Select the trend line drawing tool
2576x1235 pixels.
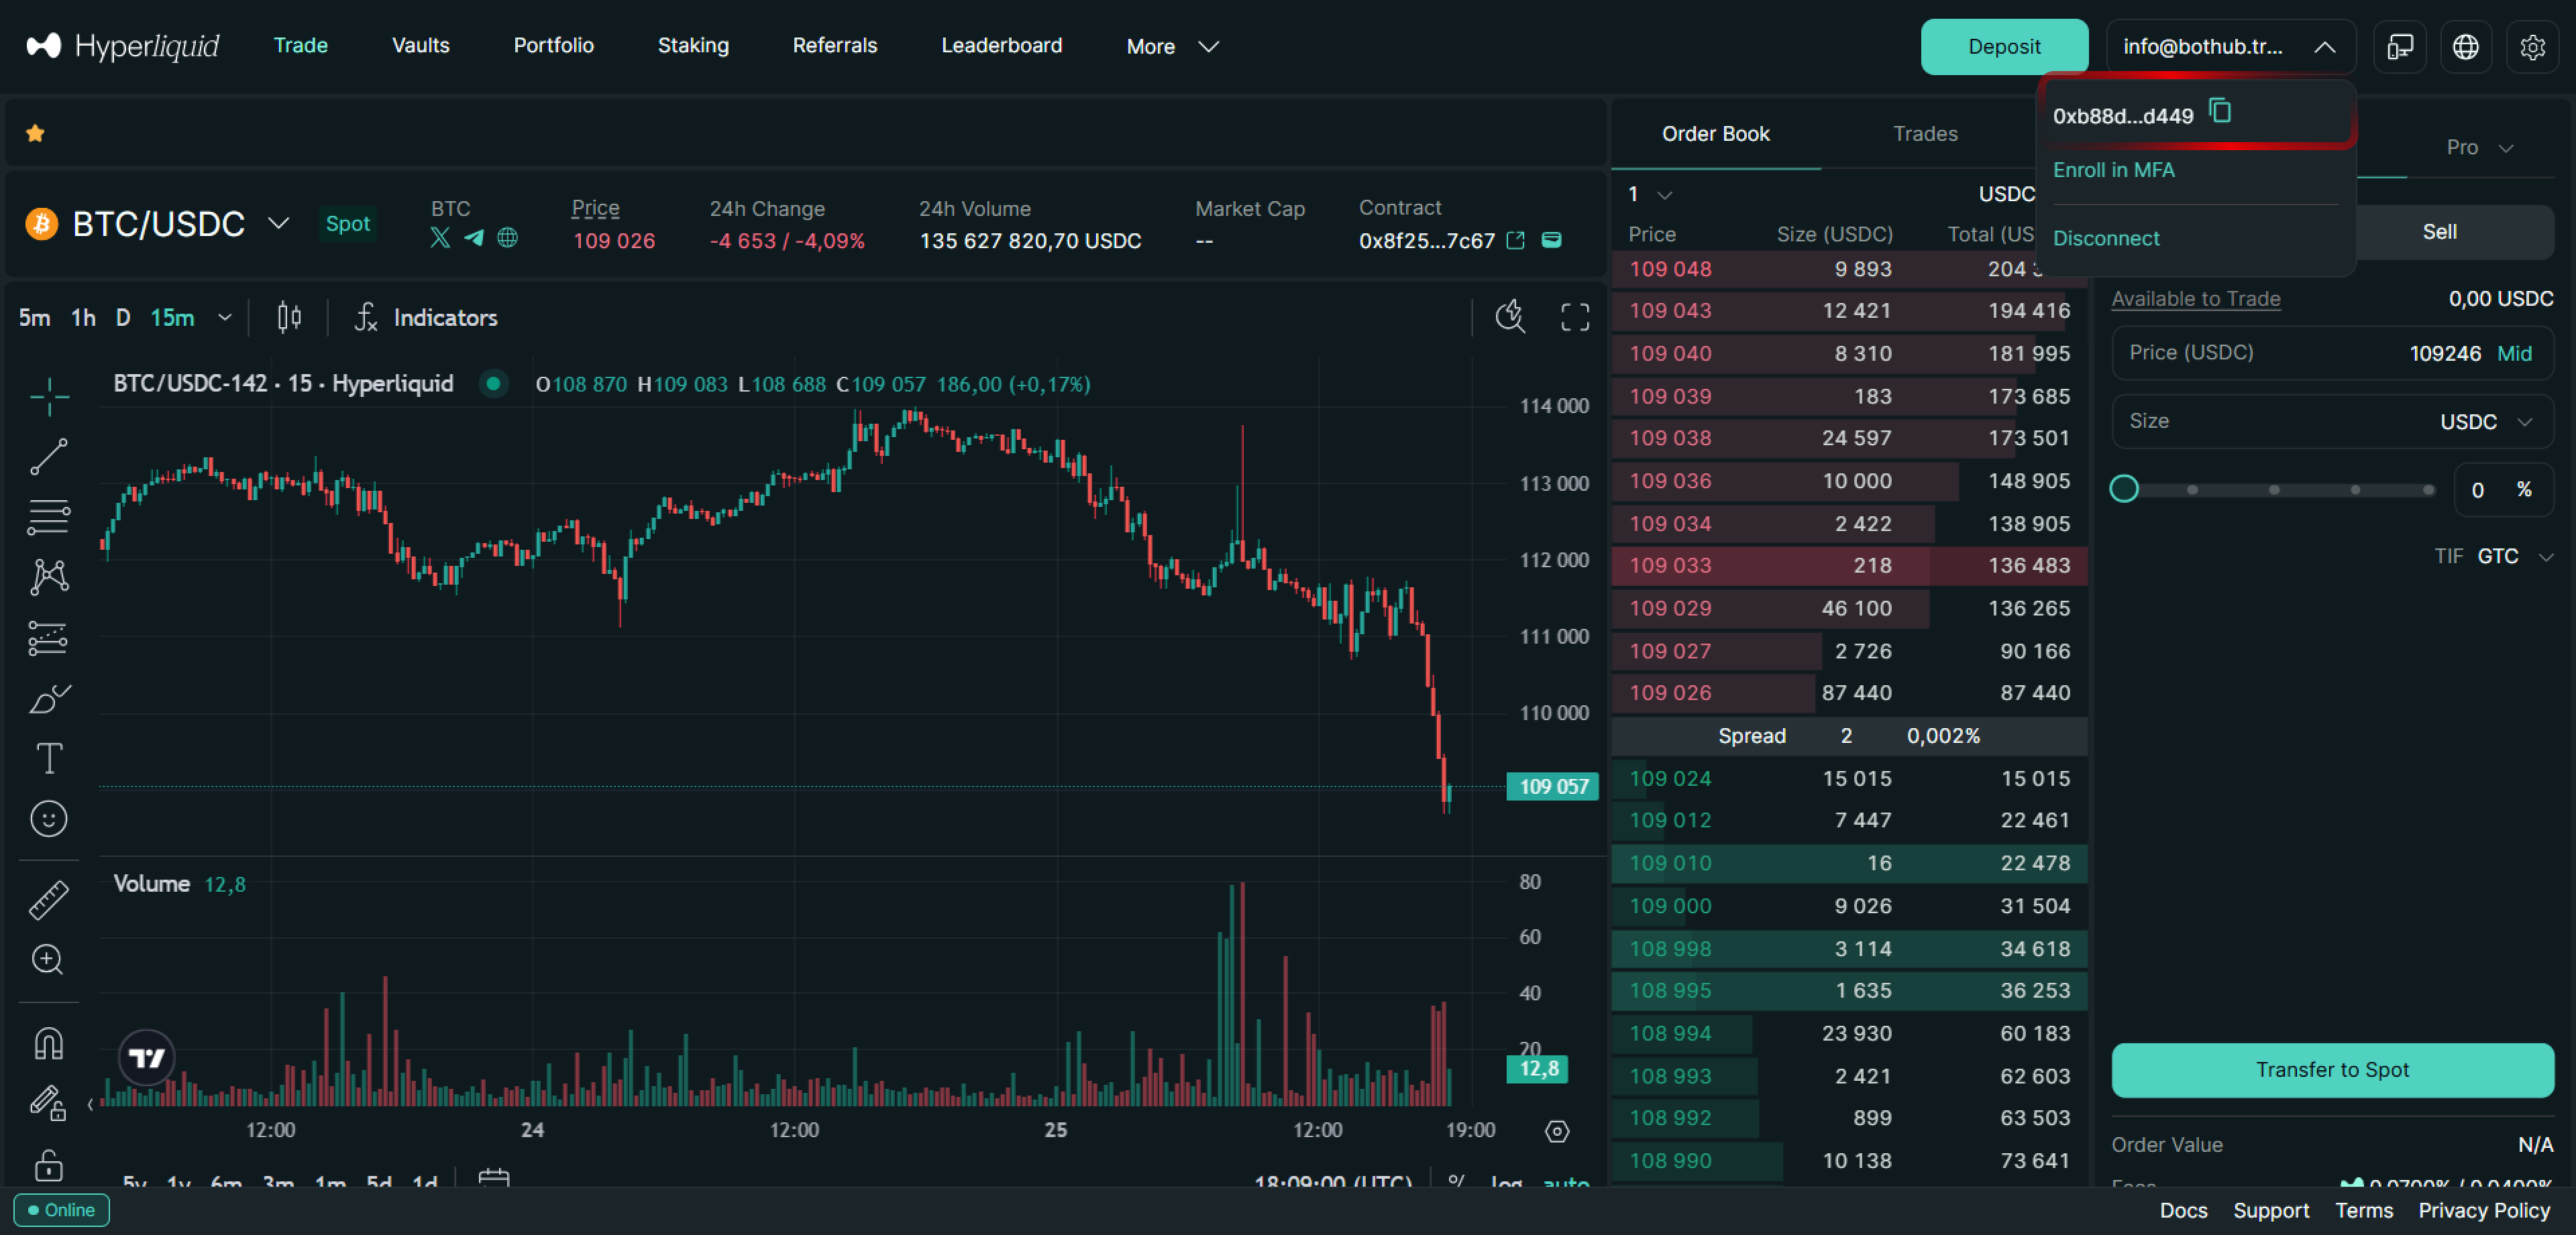(48, 457)
